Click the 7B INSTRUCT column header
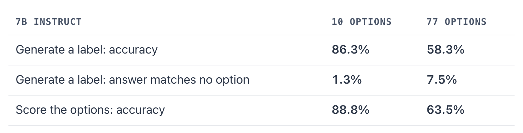The height and width of the screenshot is (133, 523). coord(49,22)
